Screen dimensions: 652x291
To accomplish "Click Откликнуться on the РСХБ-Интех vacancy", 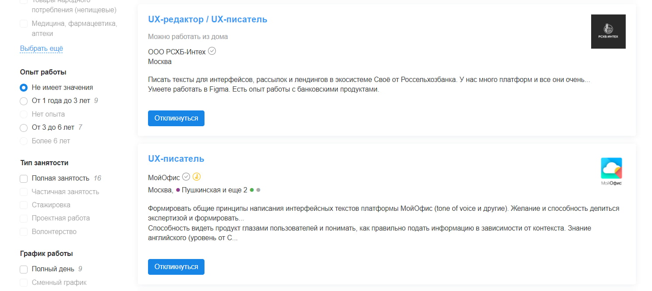I will (x=176, y=118).
